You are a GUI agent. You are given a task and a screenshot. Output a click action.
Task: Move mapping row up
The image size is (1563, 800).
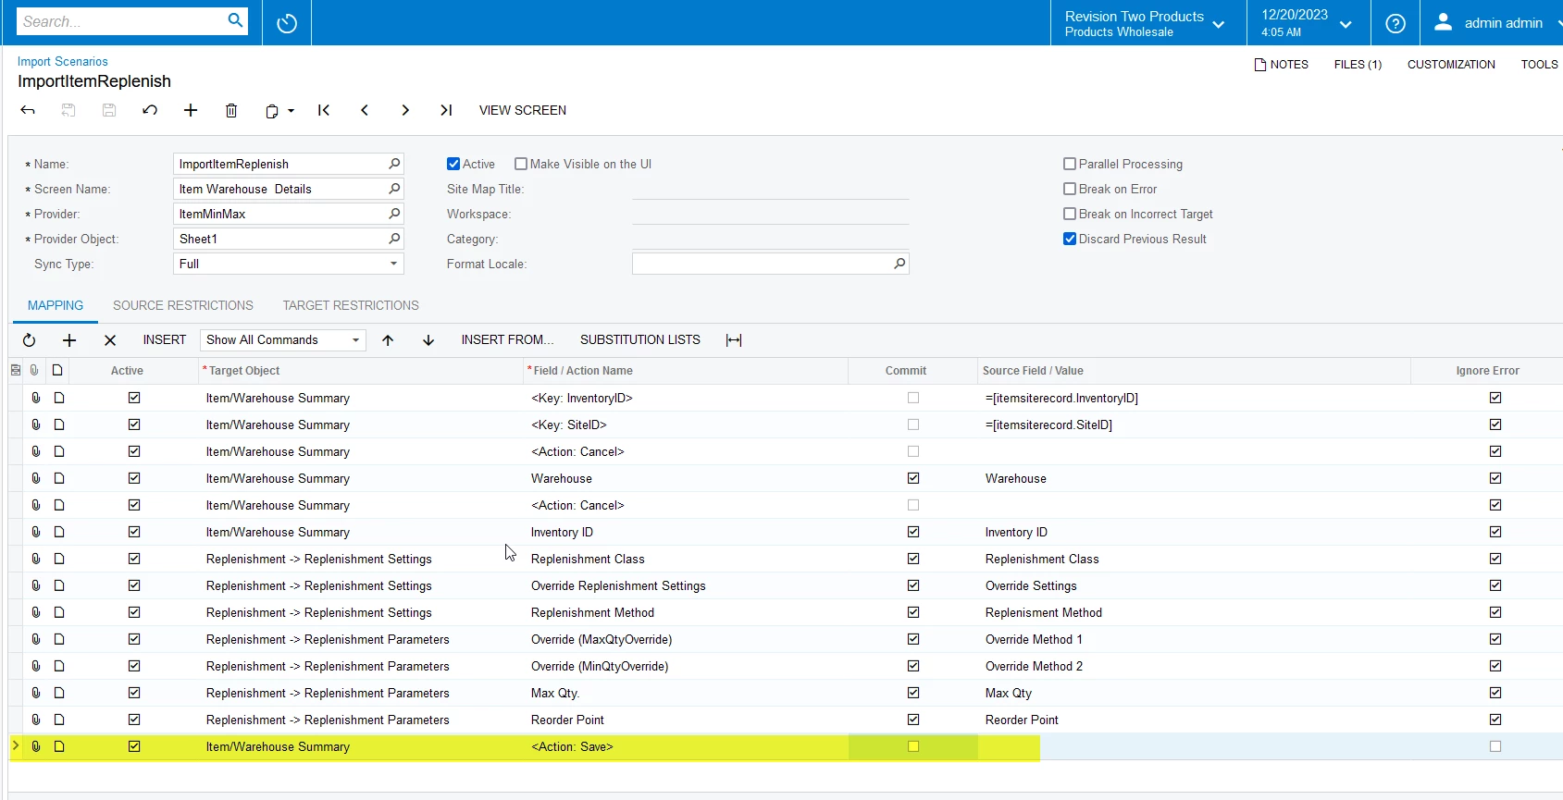click(x=388, y=340)
